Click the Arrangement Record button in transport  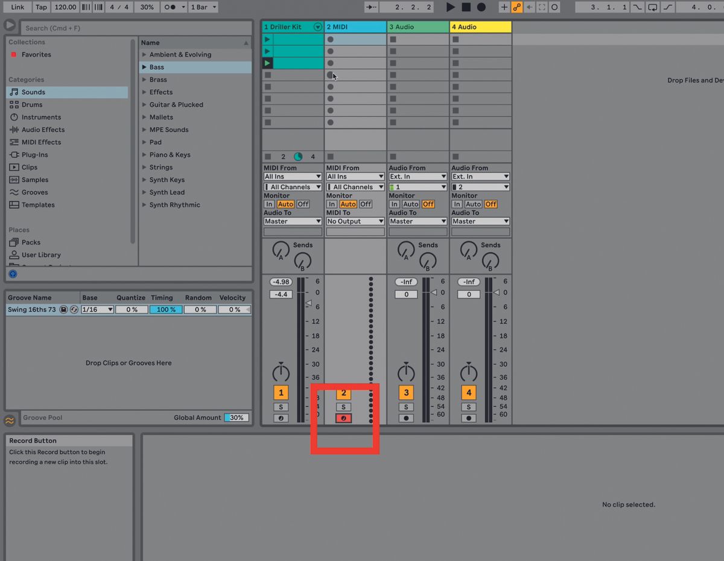tap(481, 7)
